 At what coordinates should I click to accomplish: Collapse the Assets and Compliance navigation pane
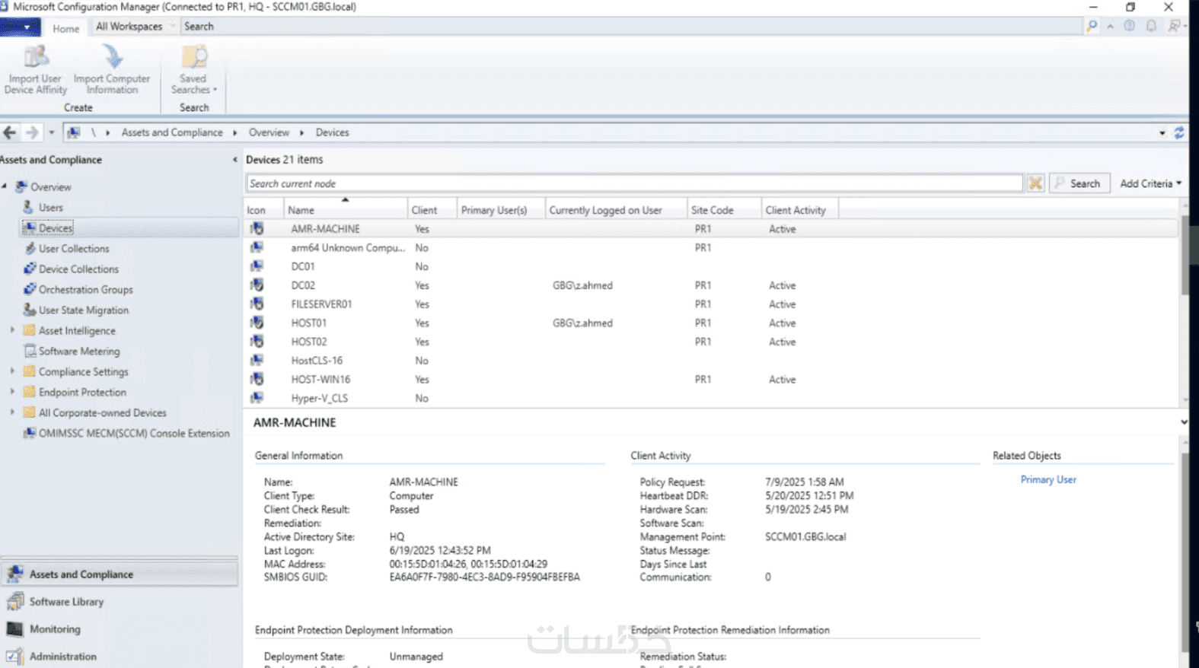[x=234, y=160]
